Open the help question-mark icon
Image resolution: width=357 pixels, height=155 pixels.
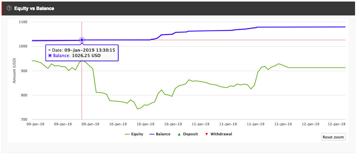click(x=9, y=8)
